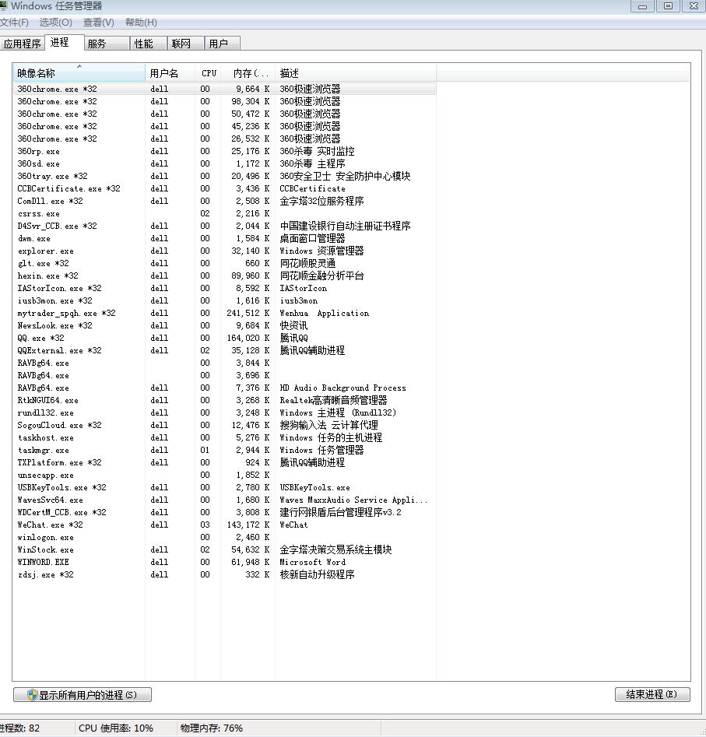
Task: Select RAVBg64.exe with HD Audio description
Action: [x=225, y=388]
